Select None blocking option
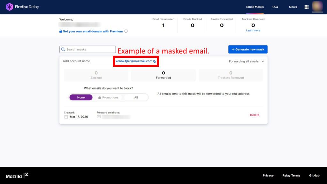 click(x=81, y=97)
